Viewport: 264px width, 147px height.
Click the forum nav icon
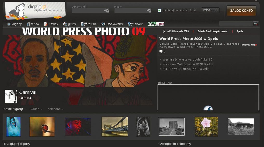(x=84, y=24)
